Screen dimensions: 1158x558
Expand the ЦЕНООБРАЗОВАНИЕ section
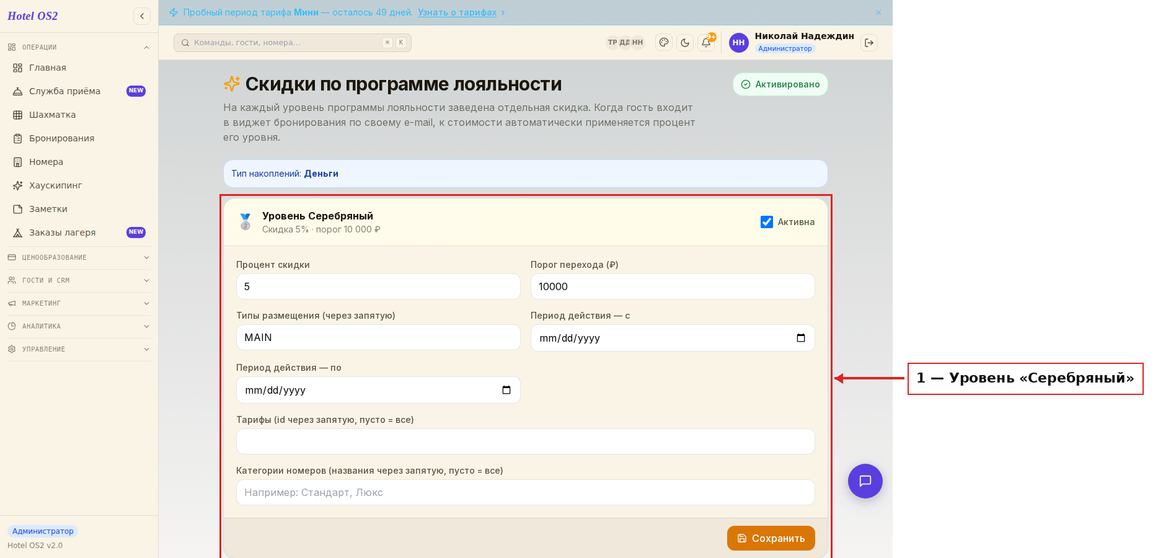click(x=78, y=257)
